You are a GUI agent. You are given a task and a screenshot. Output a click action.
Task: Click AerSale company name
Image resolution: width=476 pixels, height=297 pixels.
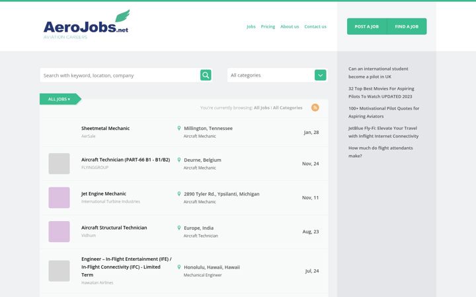coord(89,136)
